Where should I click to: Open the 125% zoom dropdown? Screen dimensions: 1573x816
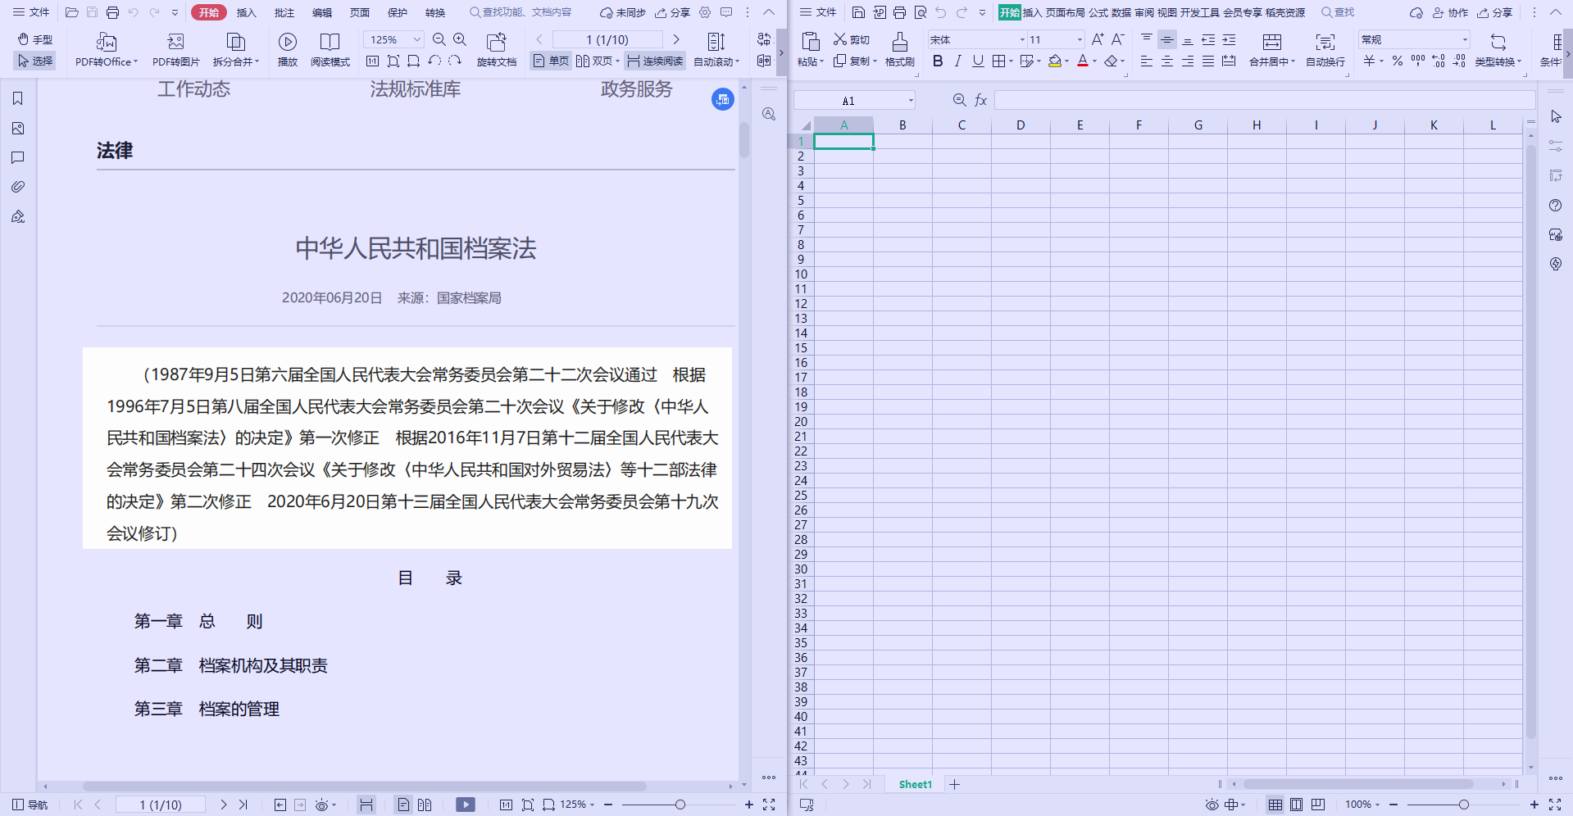pos(416,39)
